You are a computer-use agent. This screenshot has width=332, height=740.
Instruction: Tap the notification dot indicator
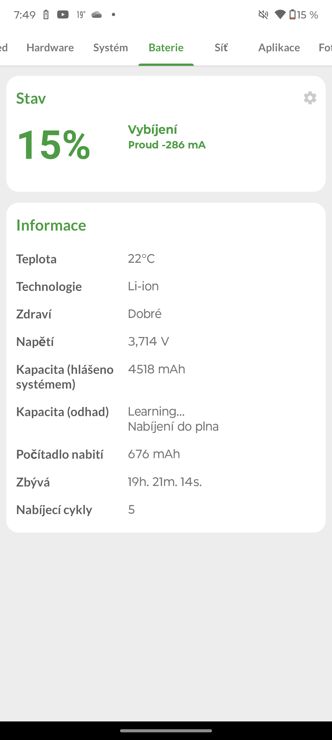[113, 14]
